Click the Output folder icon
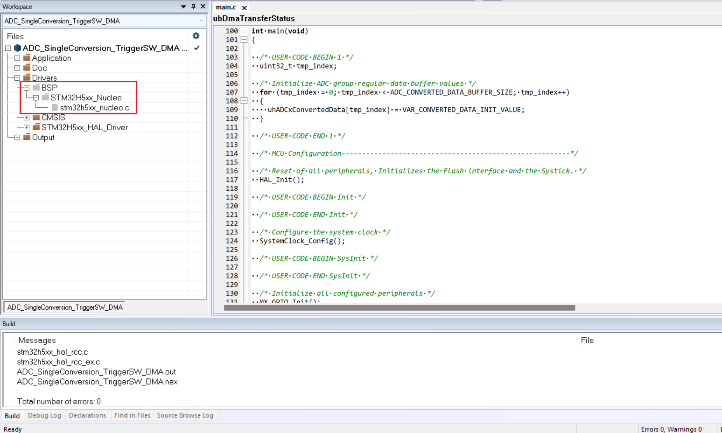Viewport: 722px width, 433px height. click(27, 137)
